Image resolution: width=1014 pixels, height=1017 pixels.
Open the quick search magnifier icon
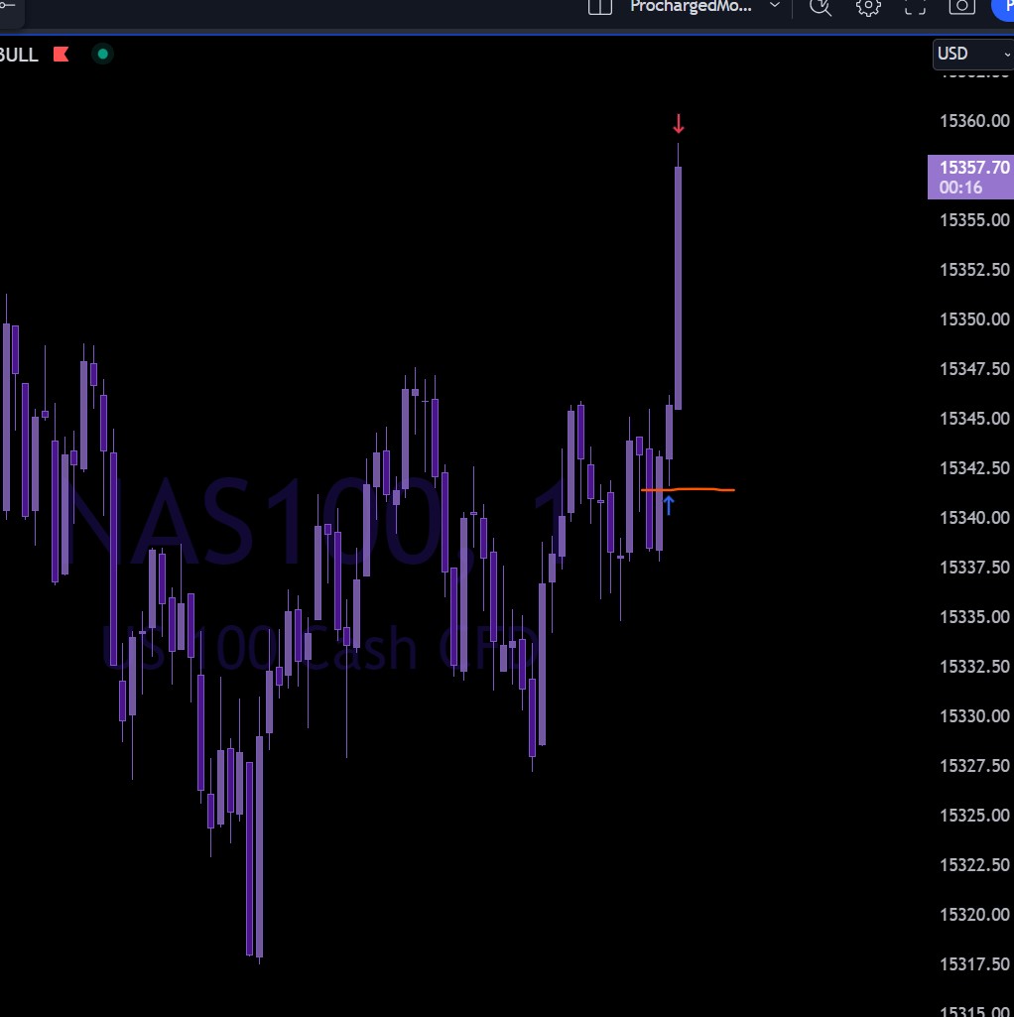coord(821,7)
